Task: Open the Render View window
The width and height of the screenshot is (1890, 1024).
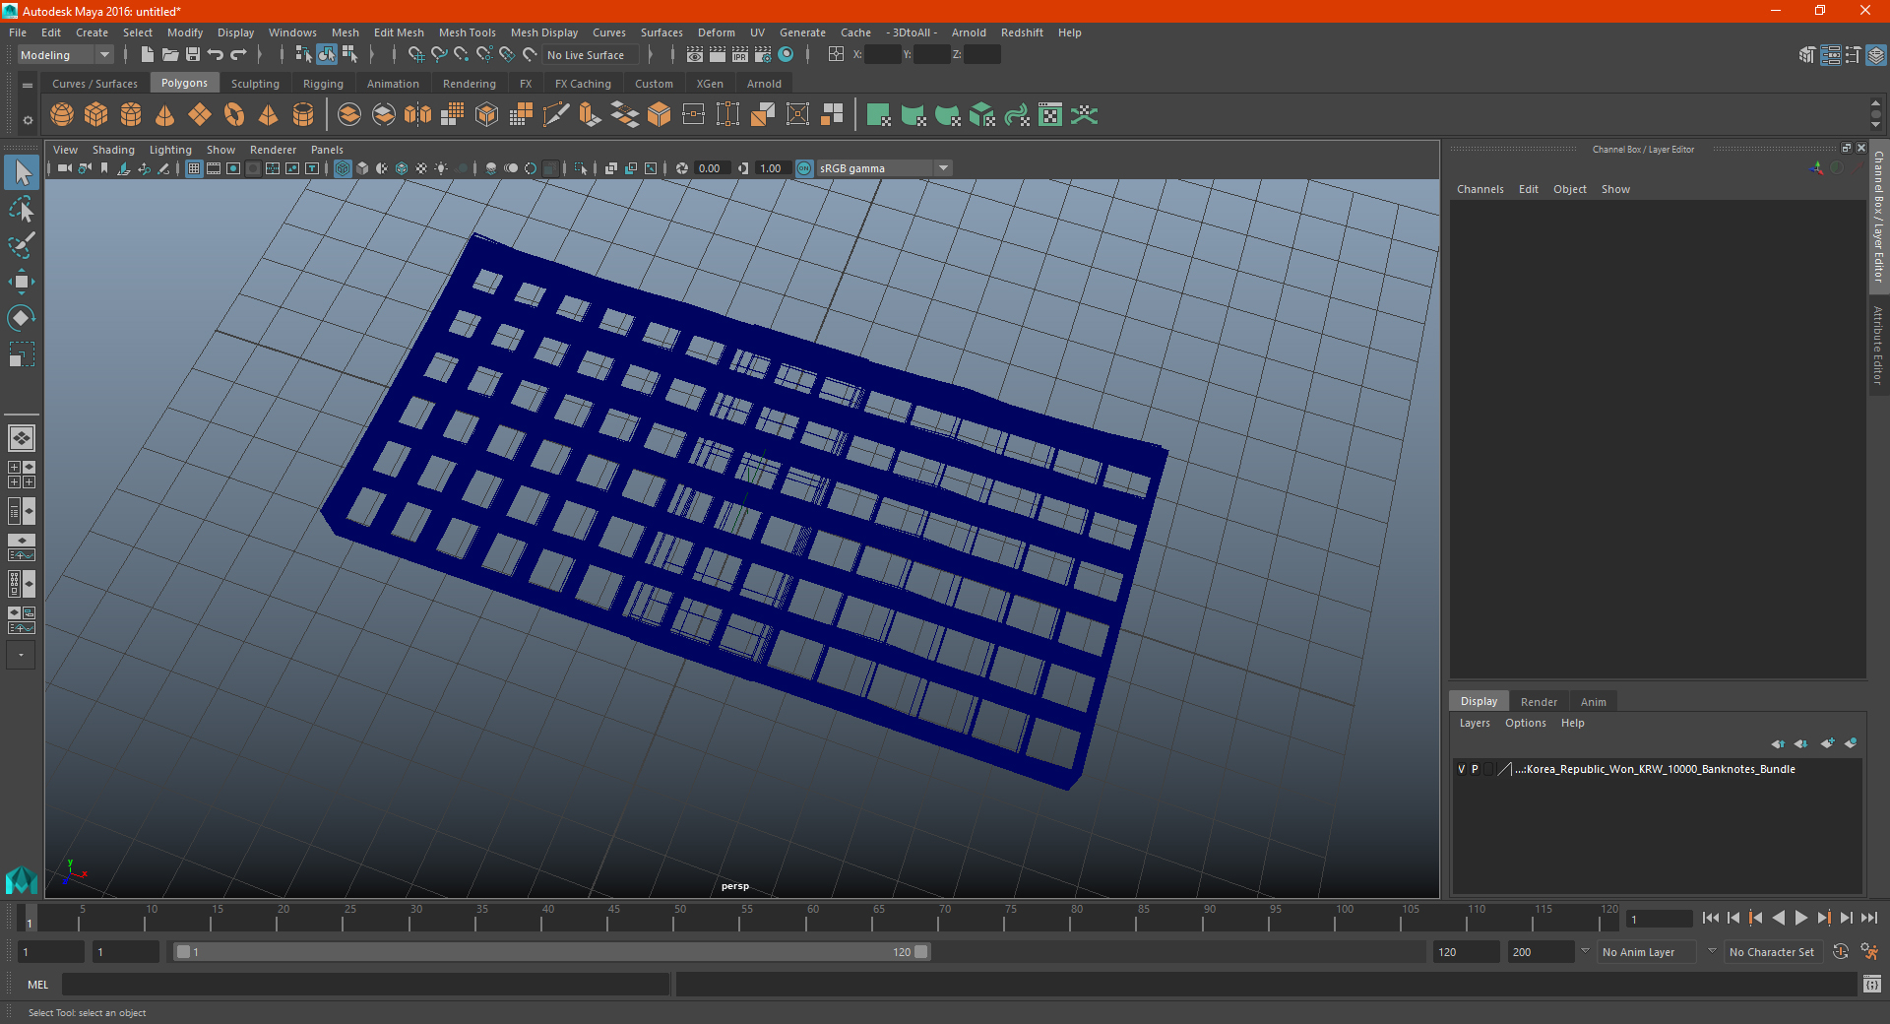Action: coord(695,55)
